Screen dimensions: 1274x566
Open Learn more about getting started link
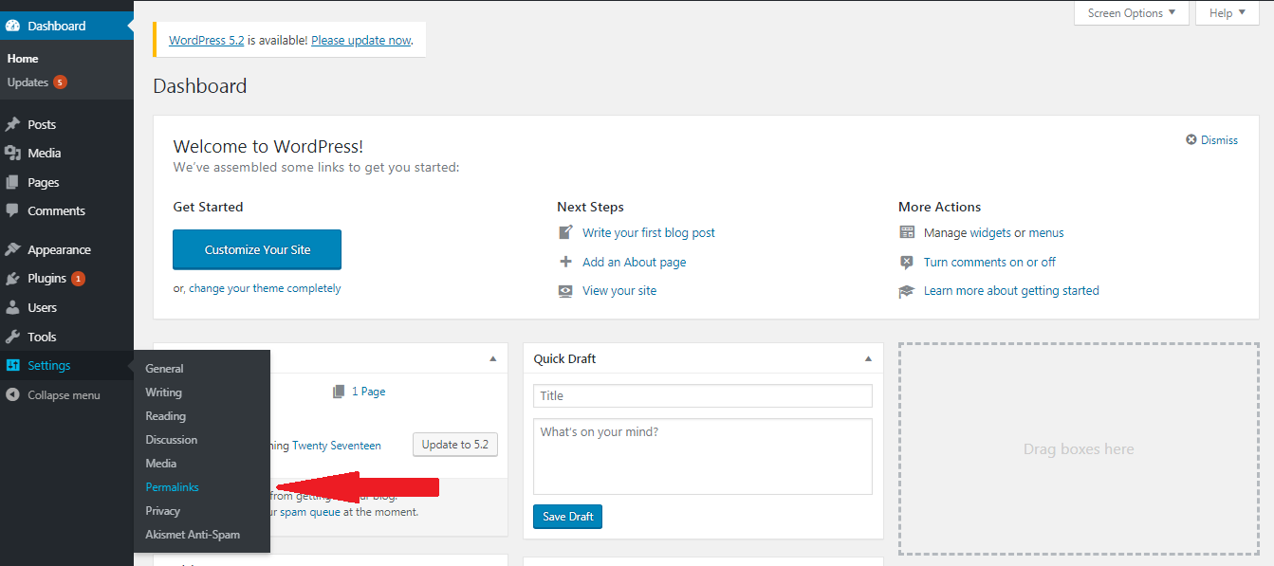pyautogui.click(x=1011, y=291)
